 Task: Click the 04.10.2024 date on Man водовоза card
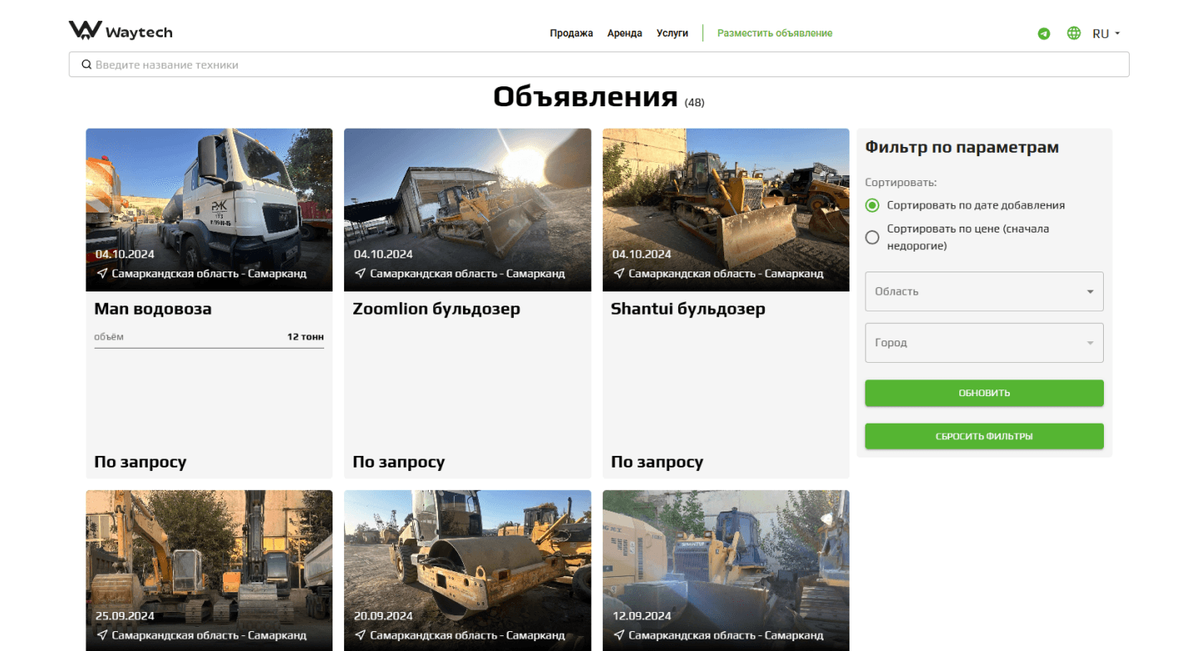pyautogui.click(x=125, y=254)
